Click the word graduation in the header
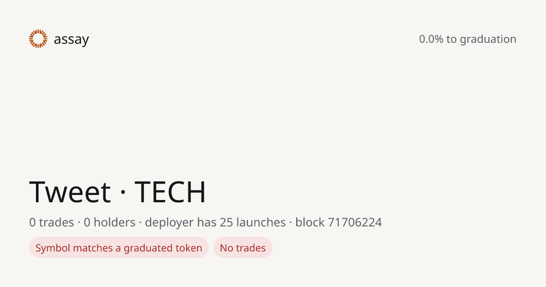Viewport: 546px width, 287px height. [488, 40]
